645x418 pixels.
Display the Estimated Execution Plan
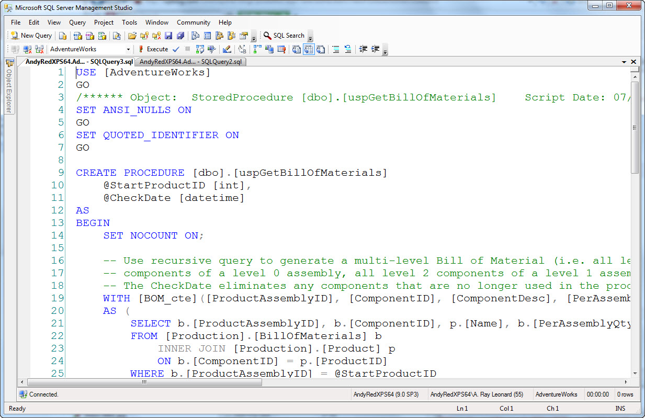pyautogui.click(x=200, y=49)
